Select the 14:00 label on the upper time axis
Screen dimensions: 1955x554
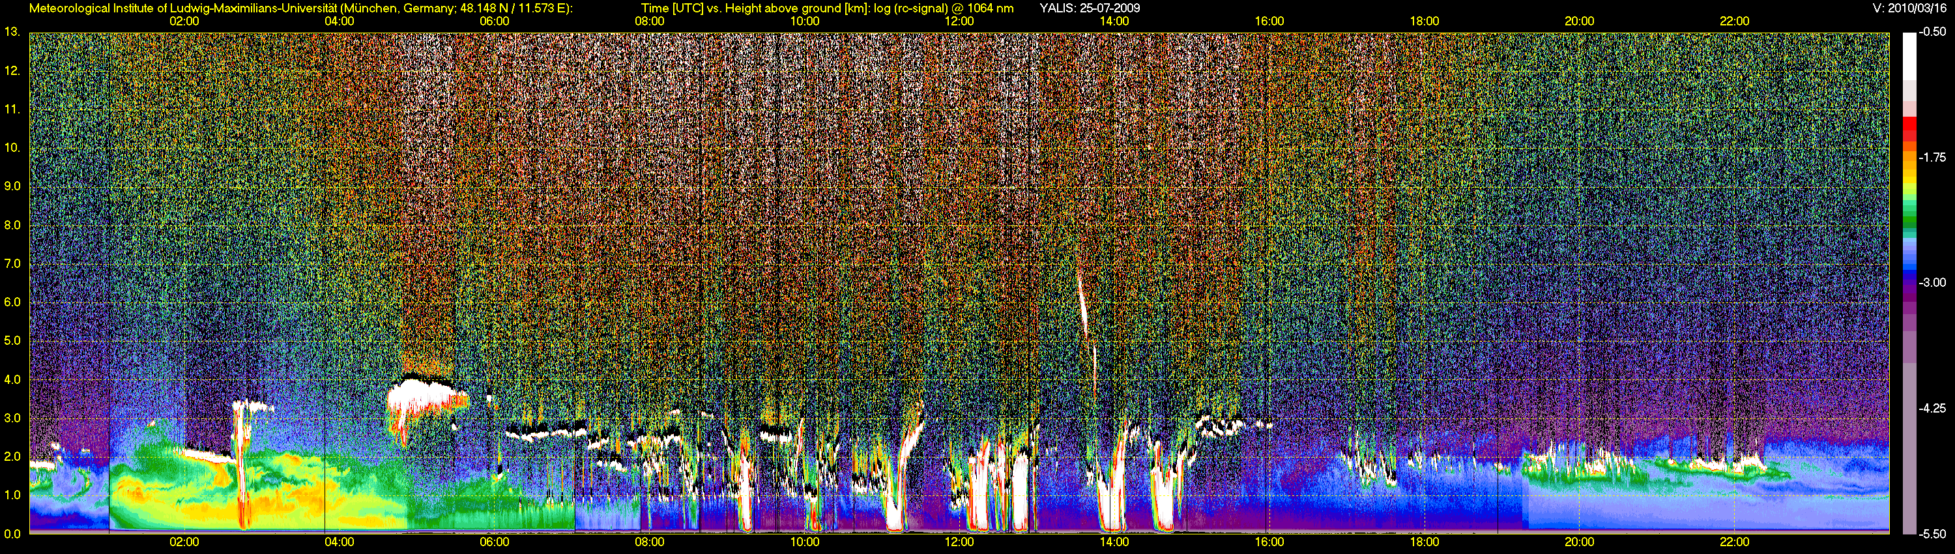[1114, 22]
